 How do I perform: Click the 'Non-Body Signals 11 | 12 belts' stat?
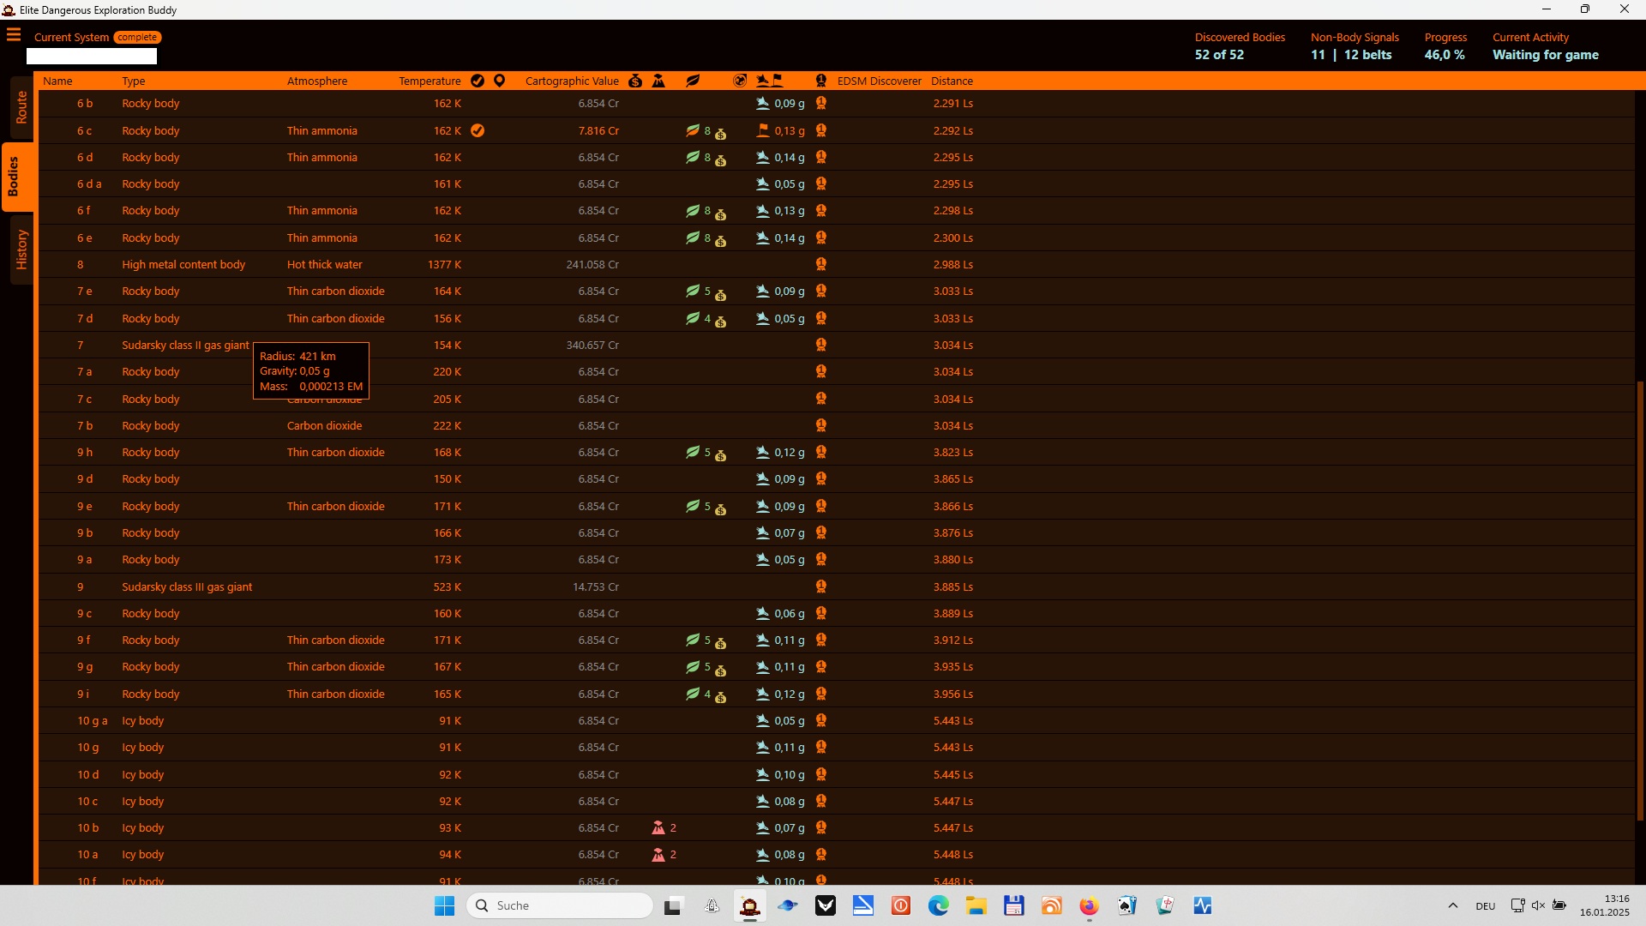pos(1355,46)
